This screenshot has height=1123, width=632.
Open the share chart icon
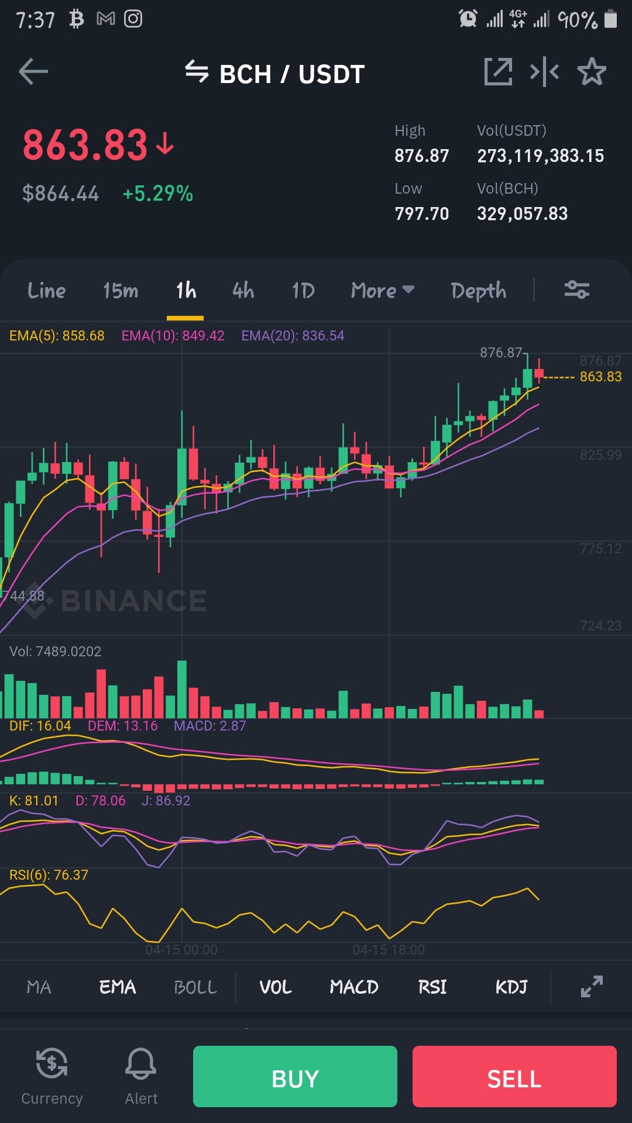498,72
